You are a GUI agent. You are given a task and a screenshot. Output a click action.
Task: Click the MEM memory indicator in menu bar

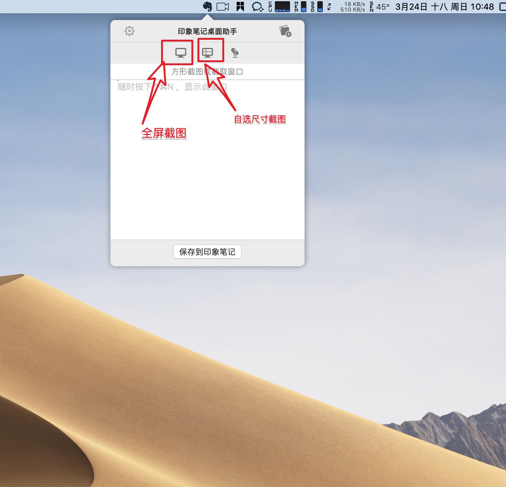300,7
